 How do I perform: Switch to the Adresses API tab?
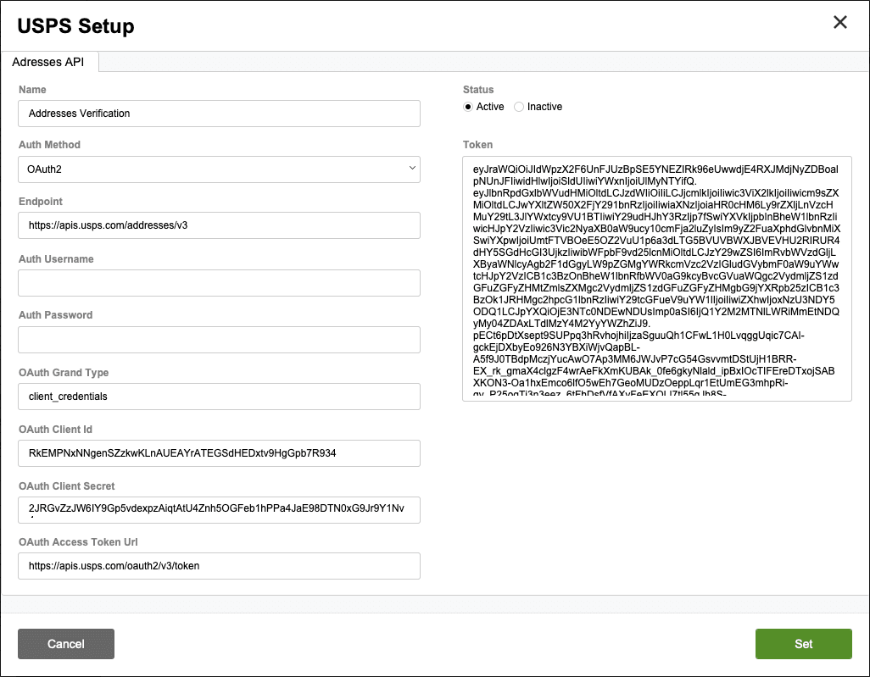pyautogui.click(x=51, y=62)
